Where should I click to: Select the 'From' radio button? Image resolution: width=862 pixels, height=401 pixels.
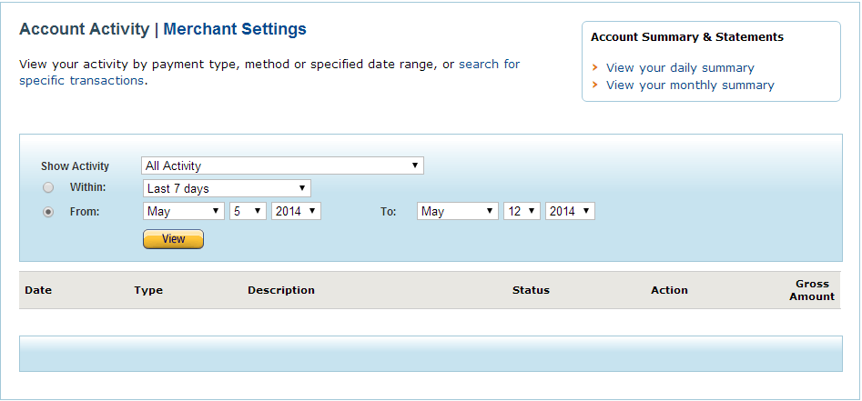click(48, 211)
